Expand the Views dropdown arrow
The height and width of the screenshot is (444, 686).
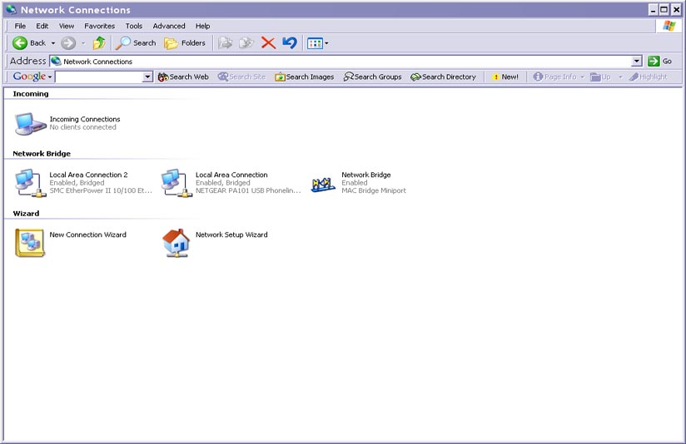click(x=326, y=43)
